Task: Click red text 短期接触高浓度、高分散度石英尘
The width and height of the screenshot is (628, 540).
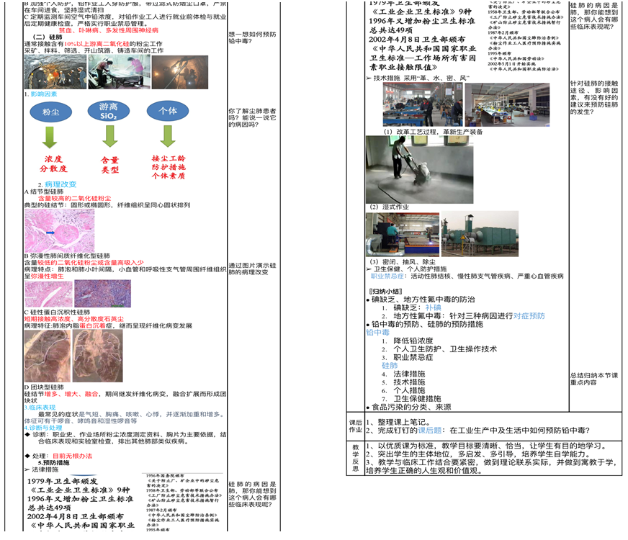Action: (74, 319)
